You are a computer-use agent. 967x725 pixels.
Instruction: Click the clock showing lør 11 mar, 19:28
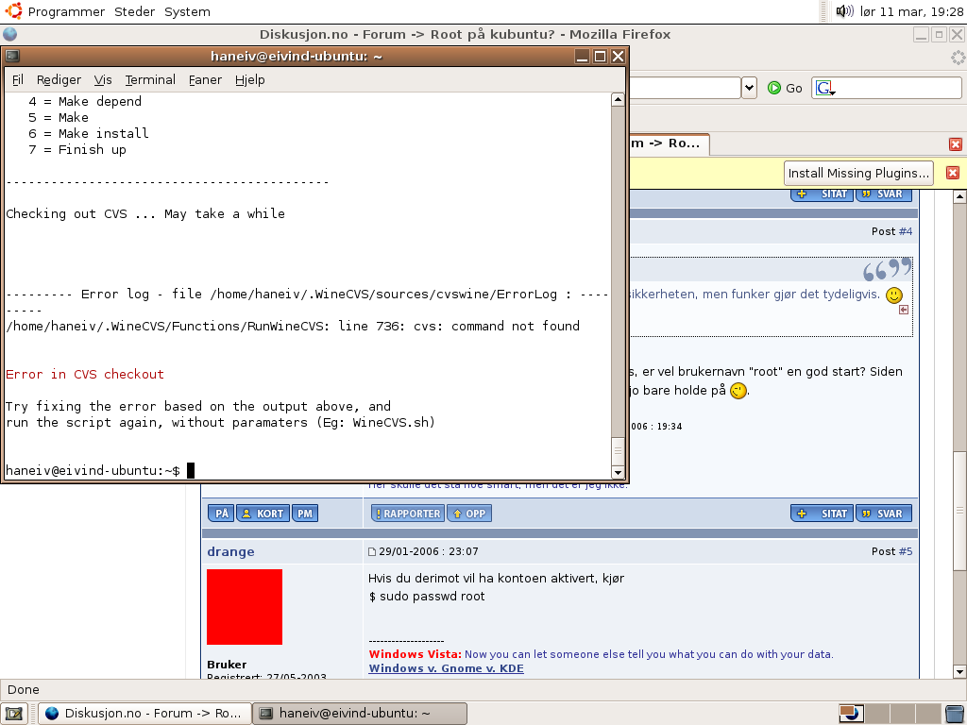tap(911, 11)
